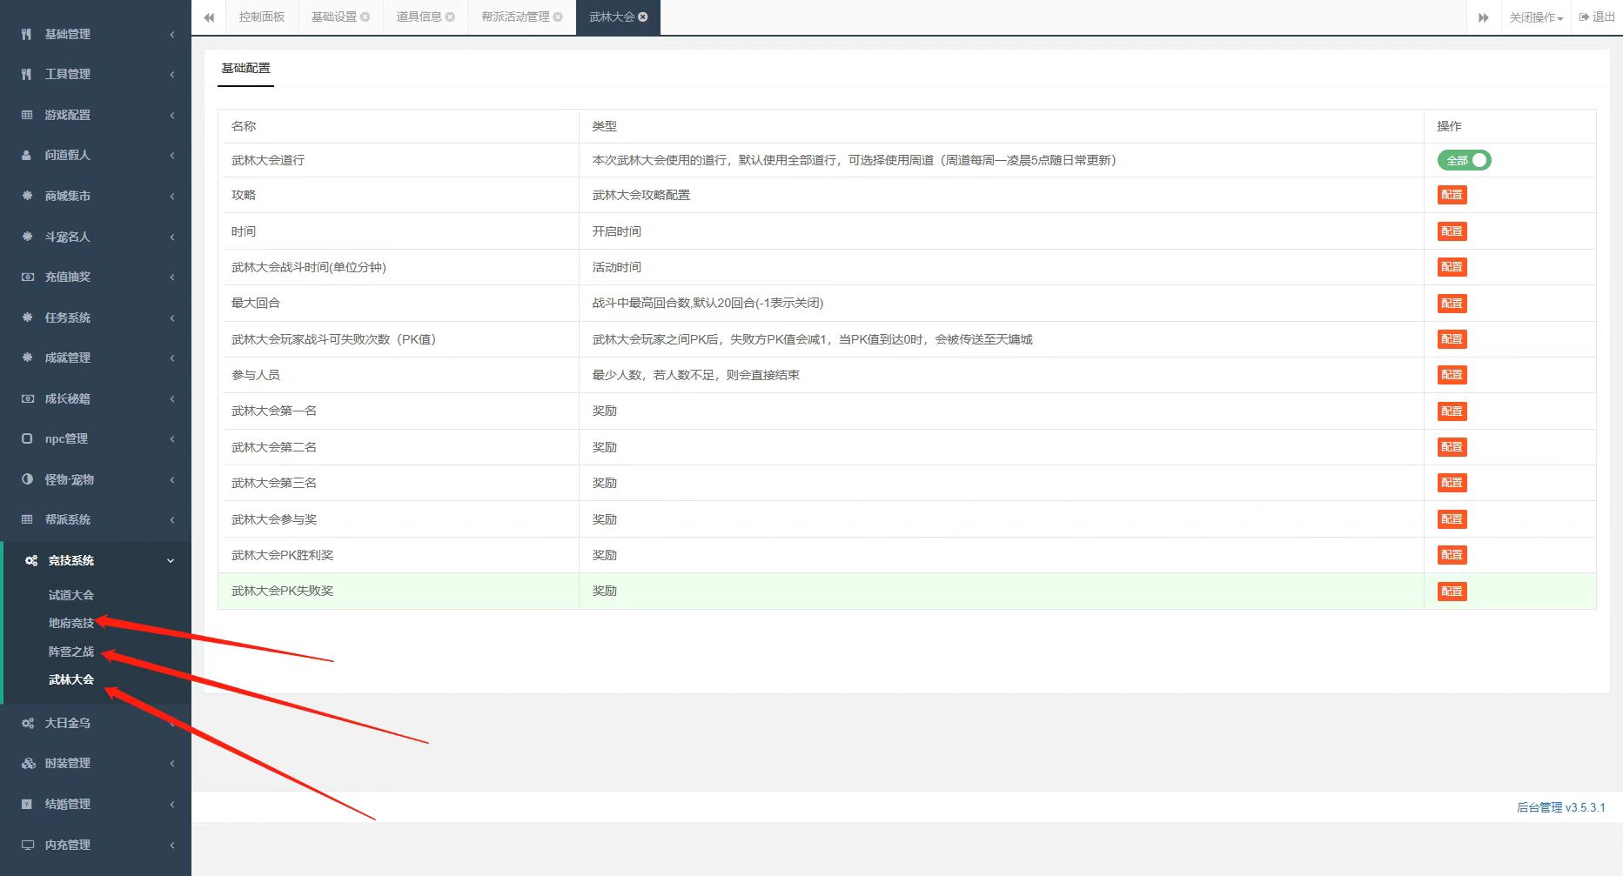1623x876 pixels.
Task: Click the 武林大会道行 name cell
Action: [399, 160]
